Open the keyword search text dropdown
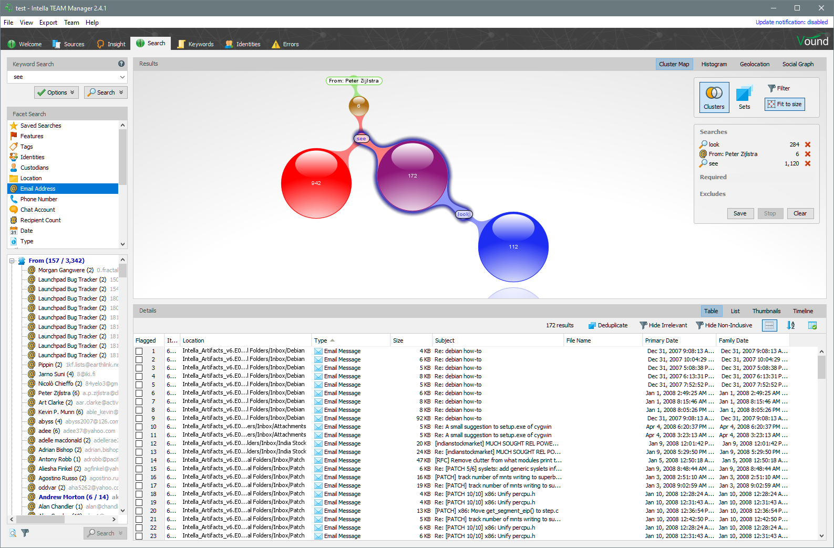 pyautogui.click(x=122, y=77)
